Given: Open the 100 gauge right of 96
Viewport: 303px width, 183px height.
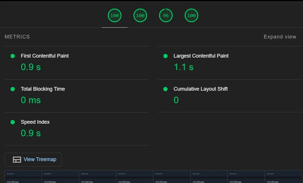Looking at the screenshot, I should pyautogui.click(x=191, y=15).
